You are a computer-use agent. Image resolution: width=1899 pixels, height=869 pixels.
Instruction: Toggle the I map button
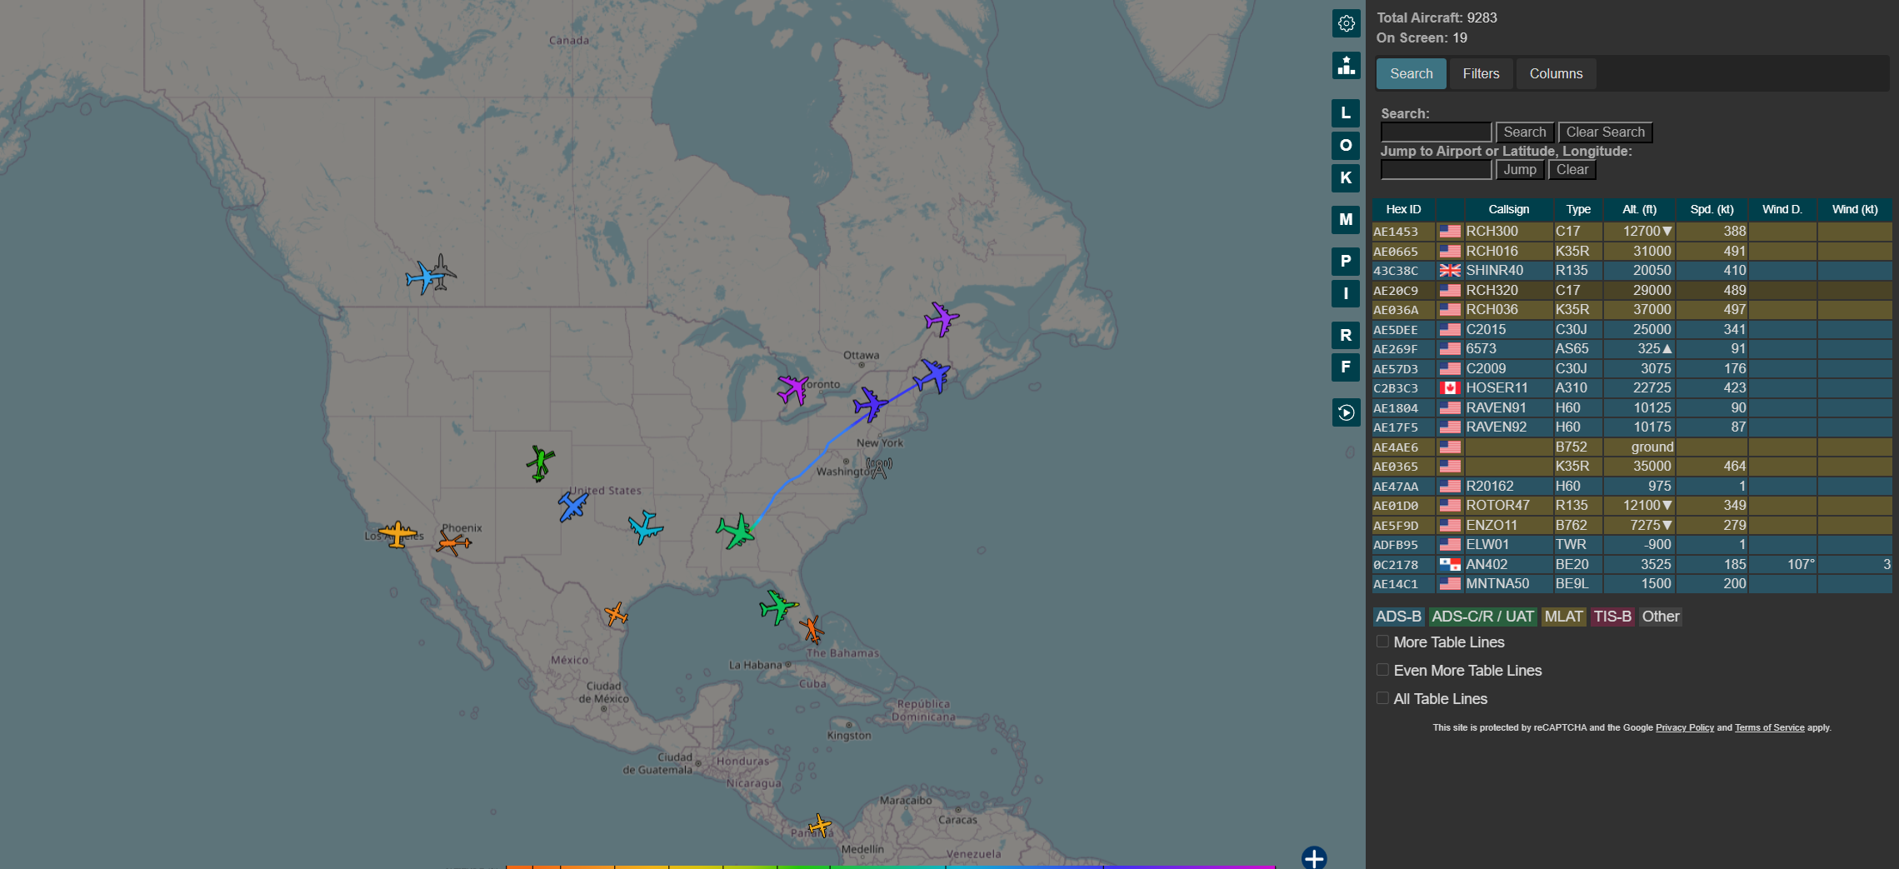pyautogui.click(x=1346, y=294)
